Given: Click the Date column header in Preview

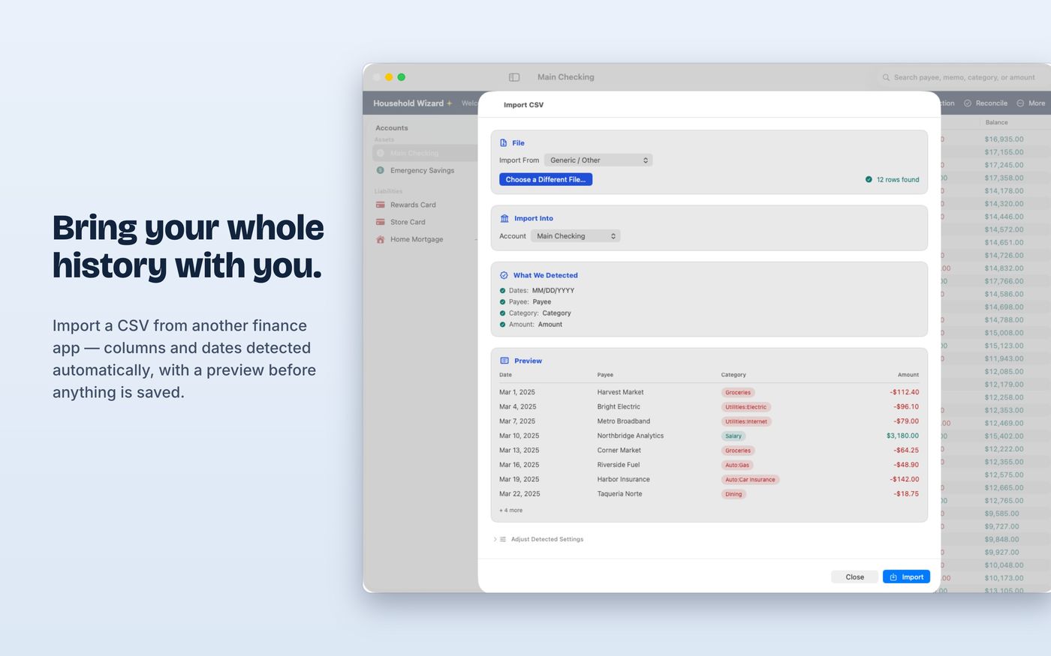Looking at the screenshot, I should pyautogui.click(x=505, y=375).
